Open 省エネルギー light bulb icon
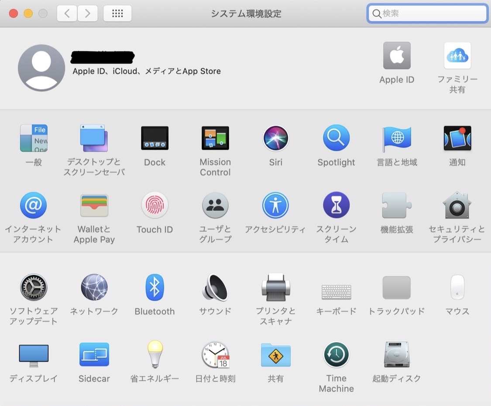This screenshot has width=491, height=406. click(155, 354)
